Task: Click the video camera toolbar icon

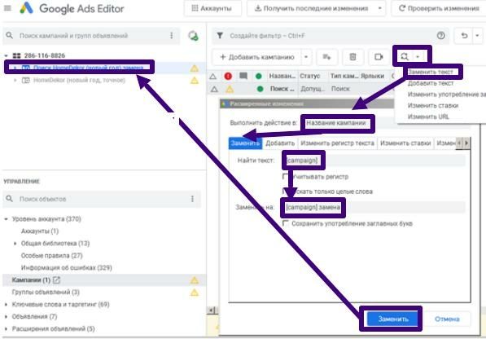Action: point(379,57)
